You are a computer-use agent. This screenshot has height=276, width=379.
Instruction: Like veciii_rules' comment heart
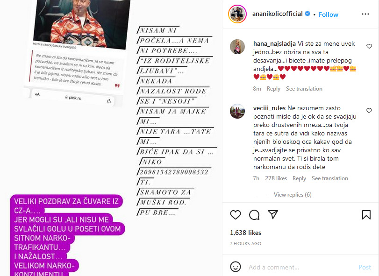(x=369, y=111)
